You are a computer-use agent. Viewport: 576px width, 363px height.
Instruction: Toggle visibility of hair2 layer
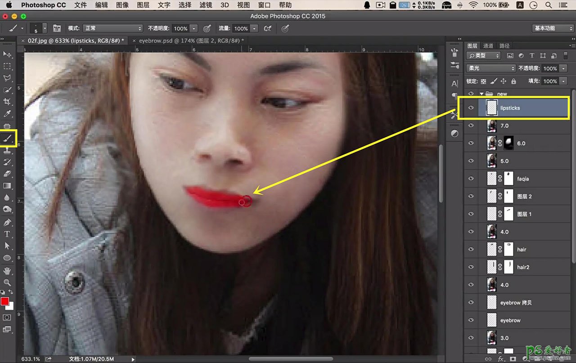coord(471,267)
